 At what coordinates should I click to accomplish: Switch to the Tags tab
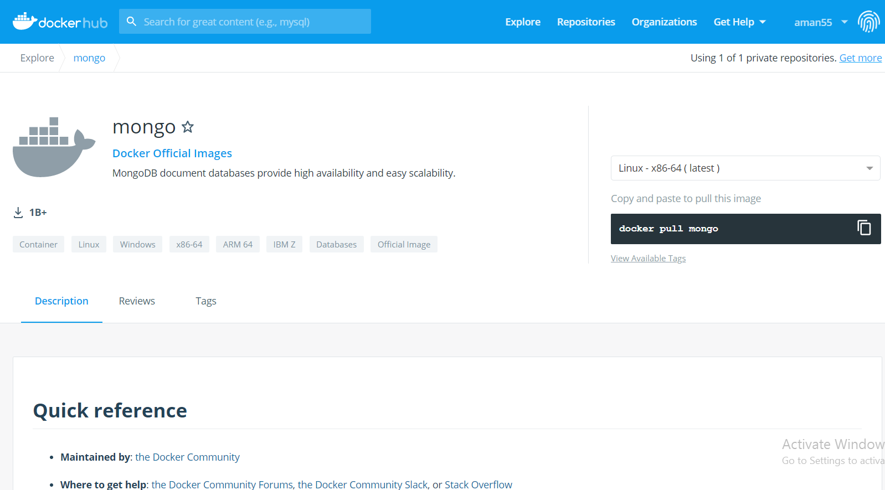(206, 301)
